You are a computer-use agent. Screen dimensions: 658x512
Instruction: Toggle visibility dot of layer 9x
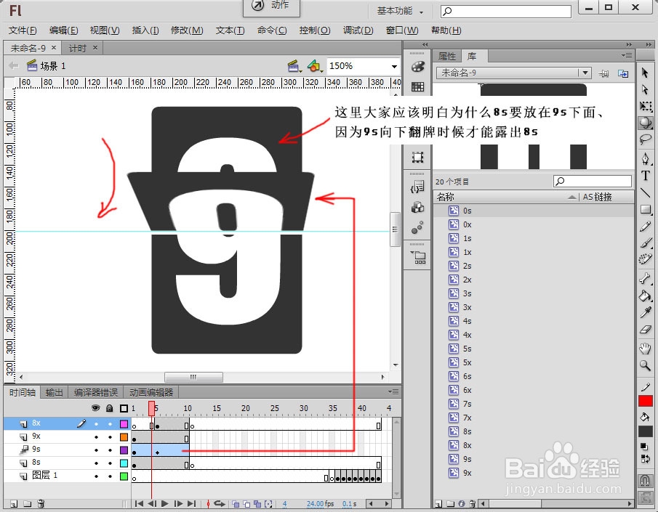[96, 437]
